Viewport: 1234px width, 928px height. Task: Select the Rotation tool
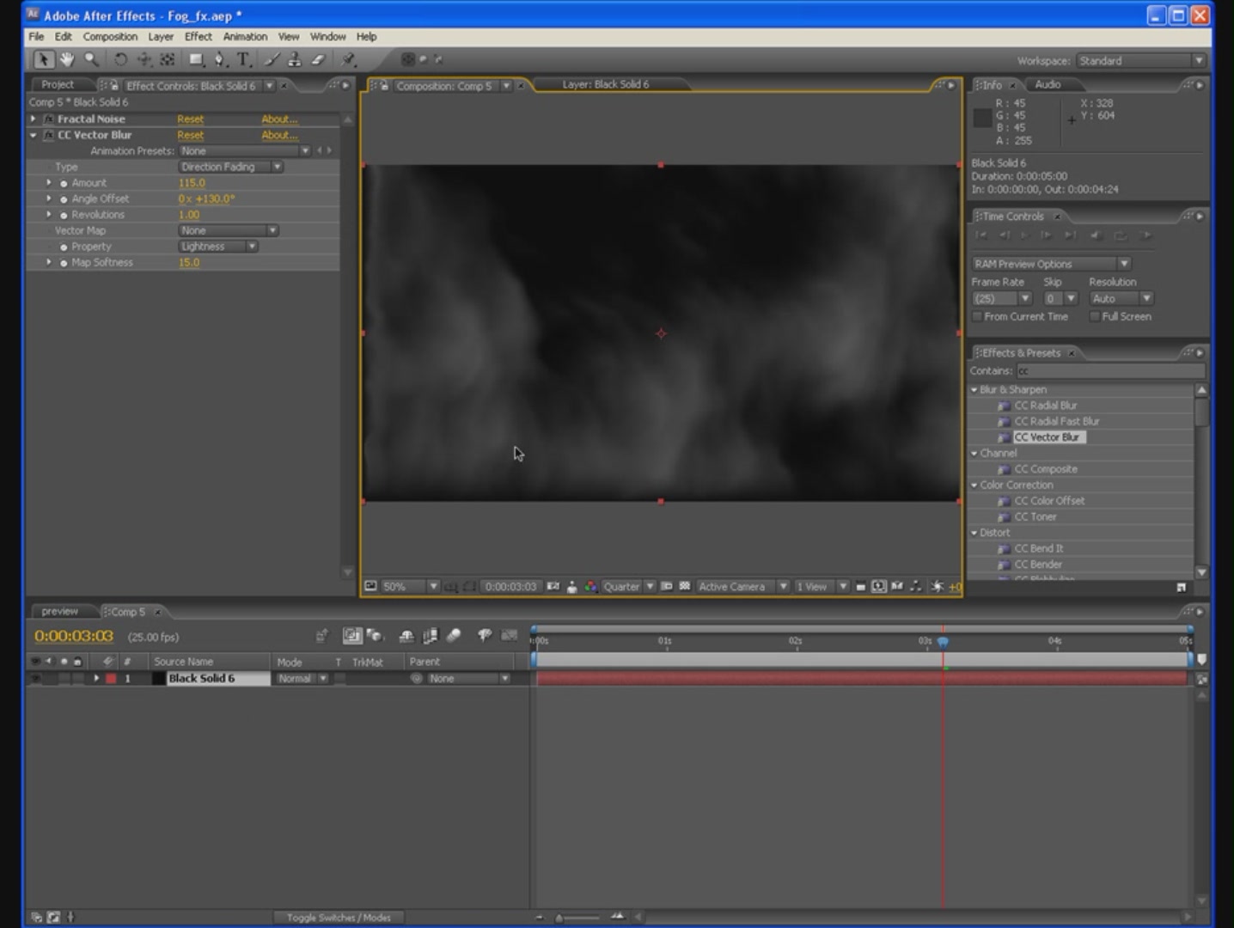point(120,59)
